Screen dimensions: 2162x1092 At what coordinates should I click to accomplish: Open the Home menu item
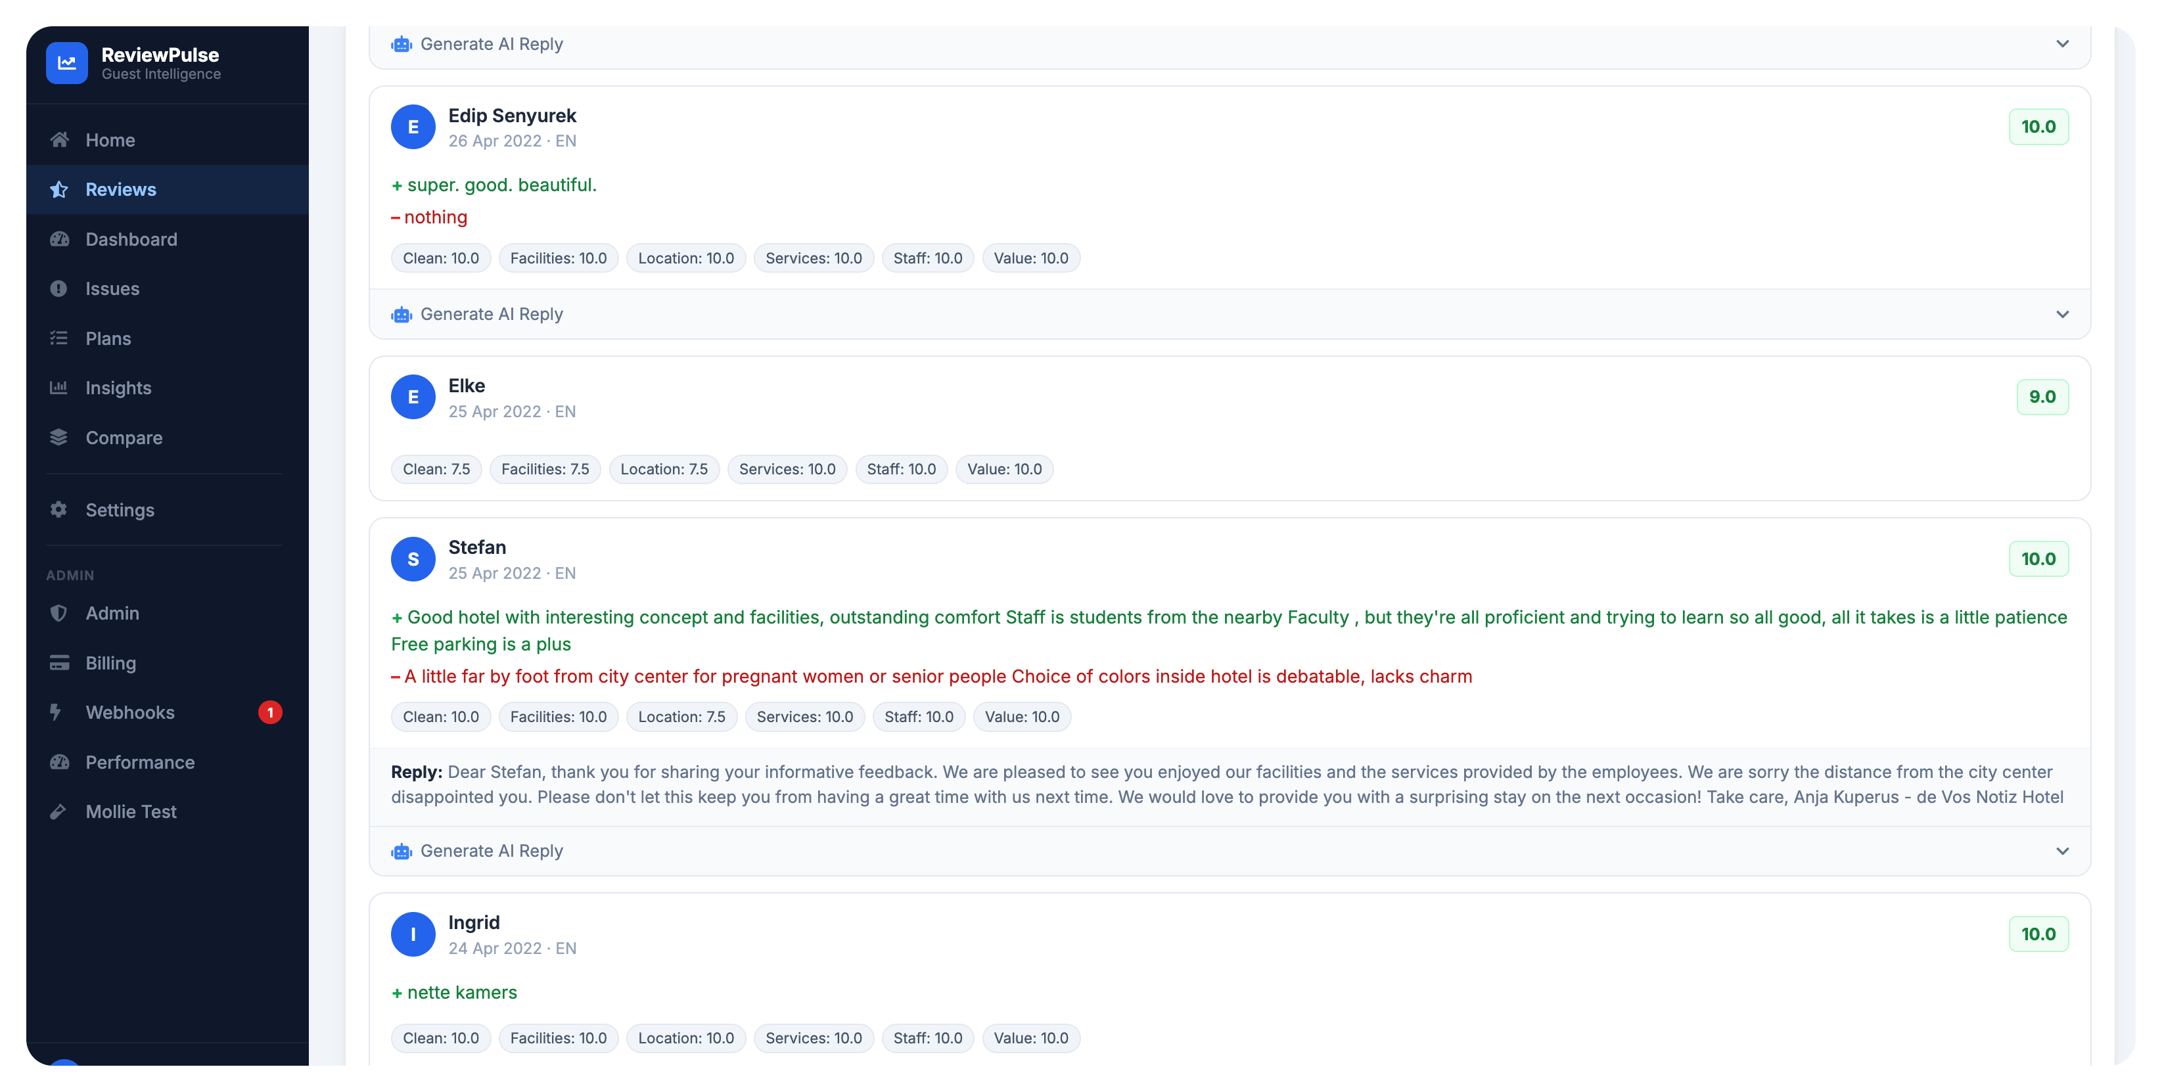tap(167, 139)
